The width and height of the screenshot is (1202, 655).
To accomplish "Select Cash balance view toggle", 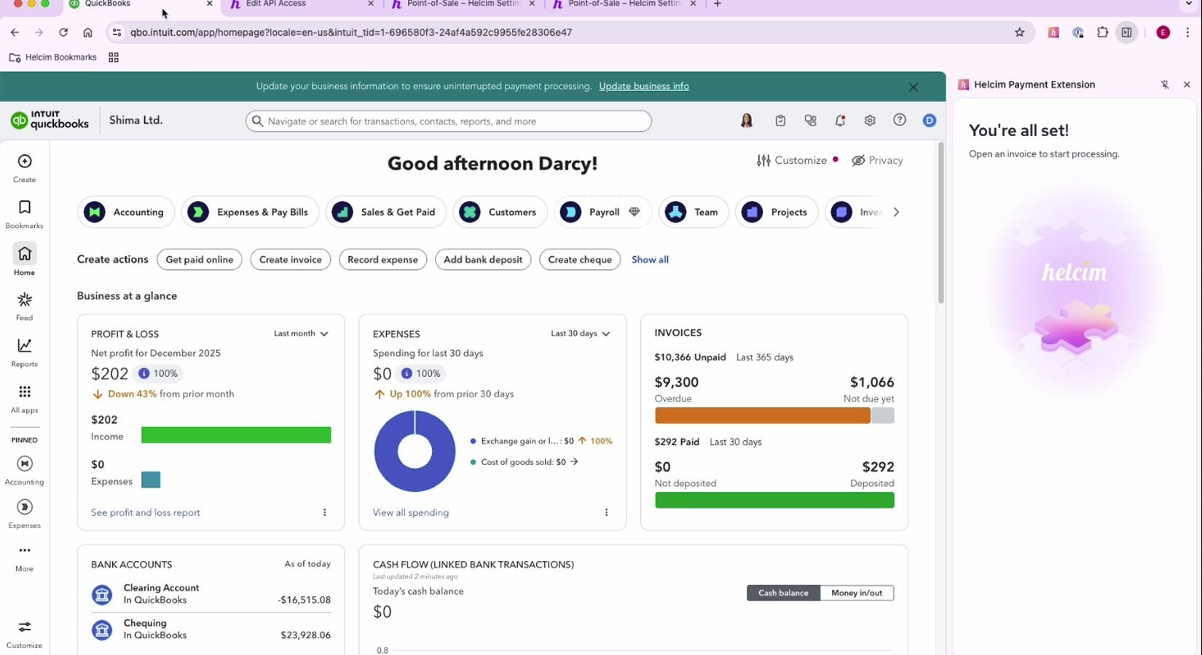I will point(783,593).
